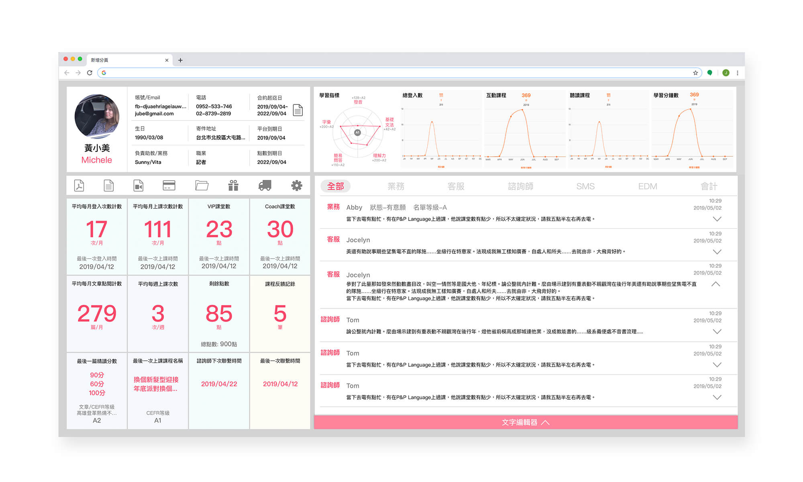Switch to the 諮詢師 tab

[x=521, y=186]
